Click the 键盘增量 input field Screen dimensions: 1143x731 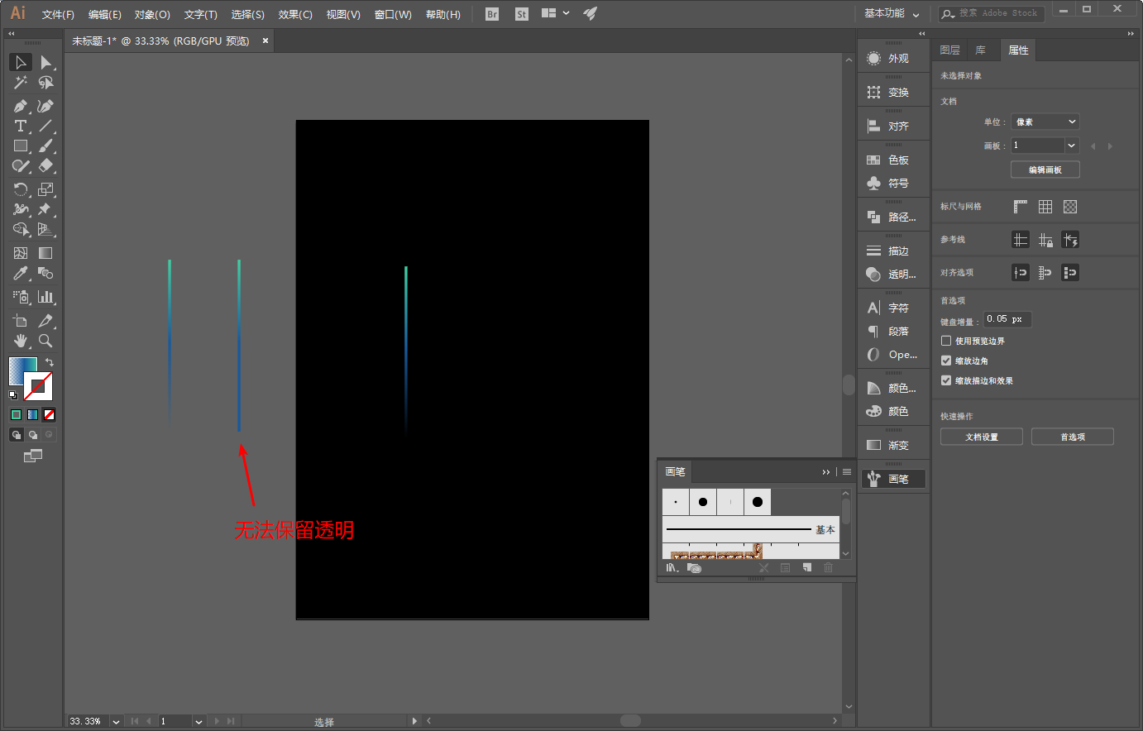click(x=1007, y=319)
